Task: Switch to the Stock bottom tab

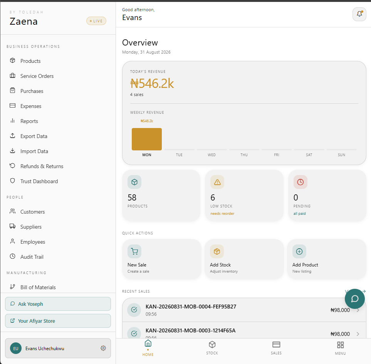Action: point(212,348)
